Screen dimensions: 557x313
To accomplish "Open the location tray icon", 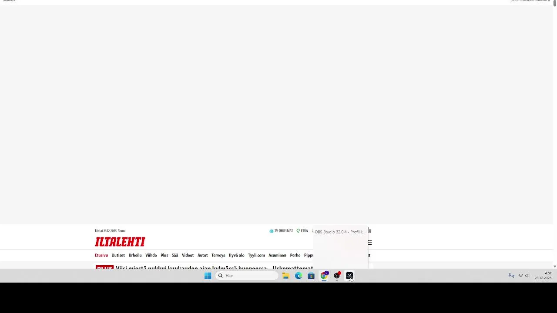I will (x=511, y=276).
